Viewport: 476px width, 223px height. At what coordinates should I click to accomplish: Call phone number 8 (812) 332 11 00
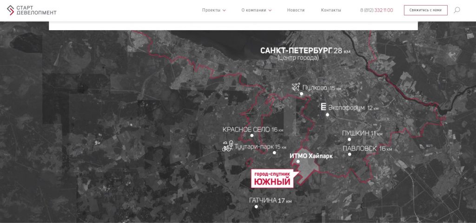click(x=377, y=10)
